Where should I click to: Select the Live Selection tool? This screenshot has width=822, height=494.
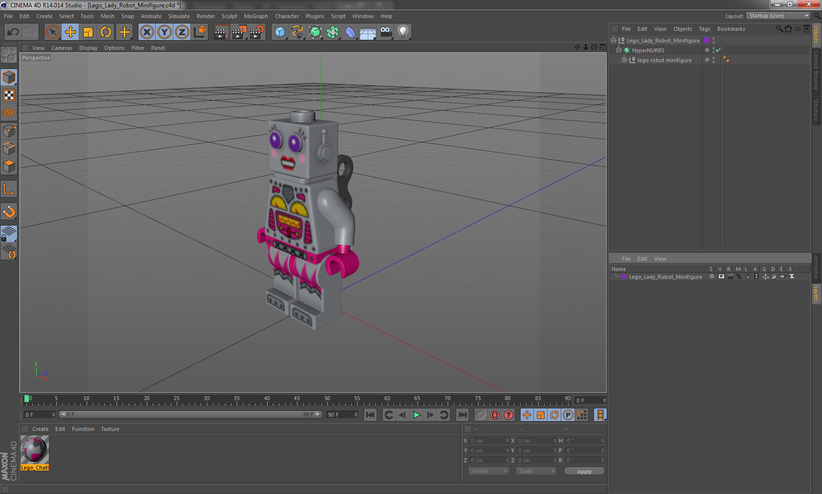click(53, 32)
